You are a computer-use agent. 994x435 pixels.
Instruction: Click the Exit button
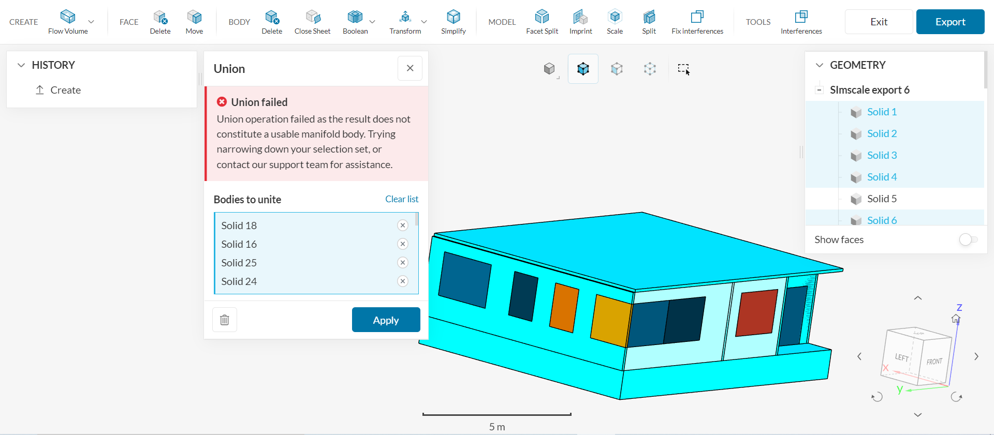(879, 22)
